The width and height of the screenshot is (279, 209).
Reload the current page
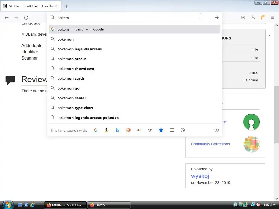(x=26, y=18)
